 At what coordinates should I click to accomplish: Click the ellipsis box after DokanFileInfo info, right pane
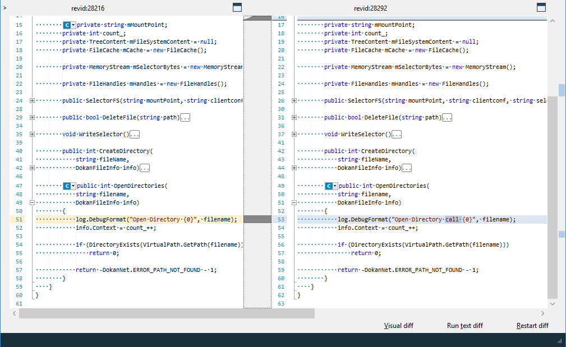click(x=407, y=168)
